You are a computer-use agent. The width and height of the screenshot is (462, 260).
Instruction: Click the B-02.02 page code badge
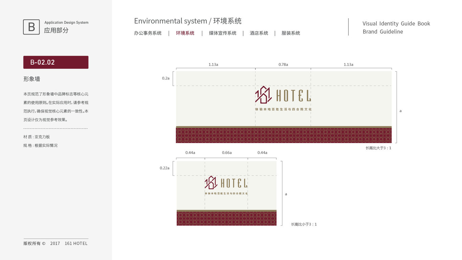[x=56, y=62]
